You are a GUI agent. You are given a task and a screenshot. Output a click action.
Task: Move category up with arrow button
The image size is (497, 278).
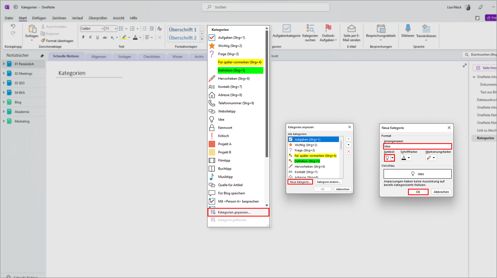click(x=349, y=139)
